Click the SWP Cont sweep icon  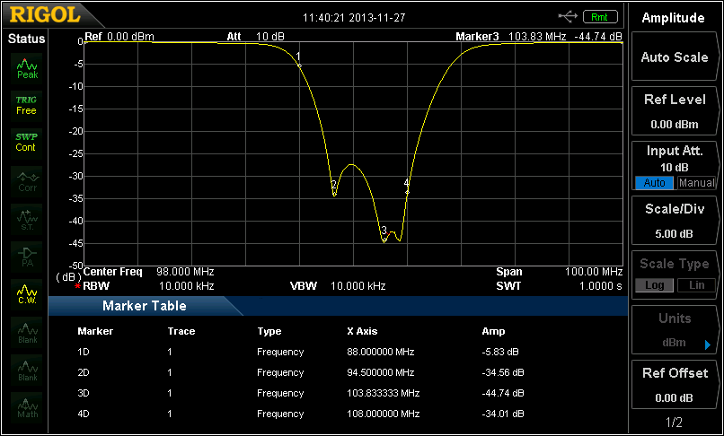[26, 142]
